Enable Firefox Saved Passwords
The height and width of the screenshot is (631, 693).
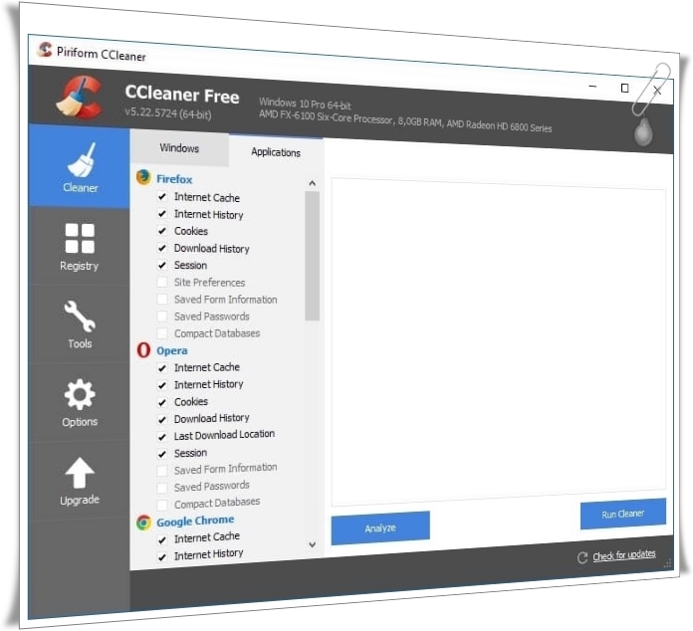pyautogui.click(x=162, y=316)
